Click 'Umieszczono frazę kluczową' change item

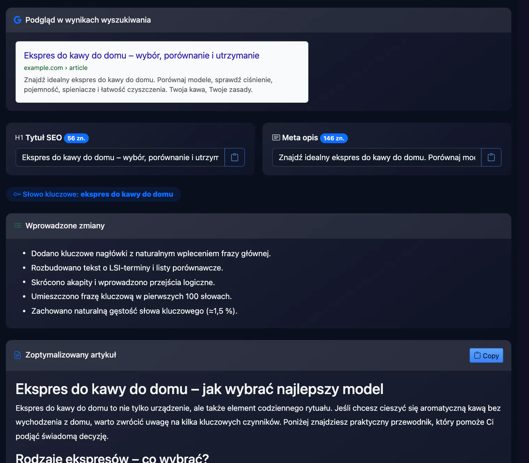pyautogui.click(x=131, y=296)
